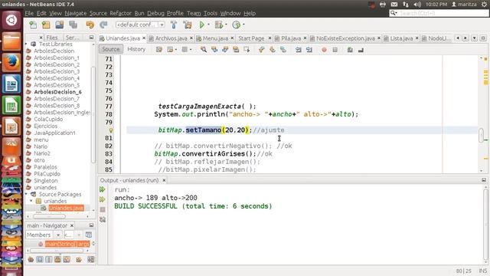Toggle first Navigator filter button at bottom
Viewport: 490px width, 276px height.
coord(31,259)
